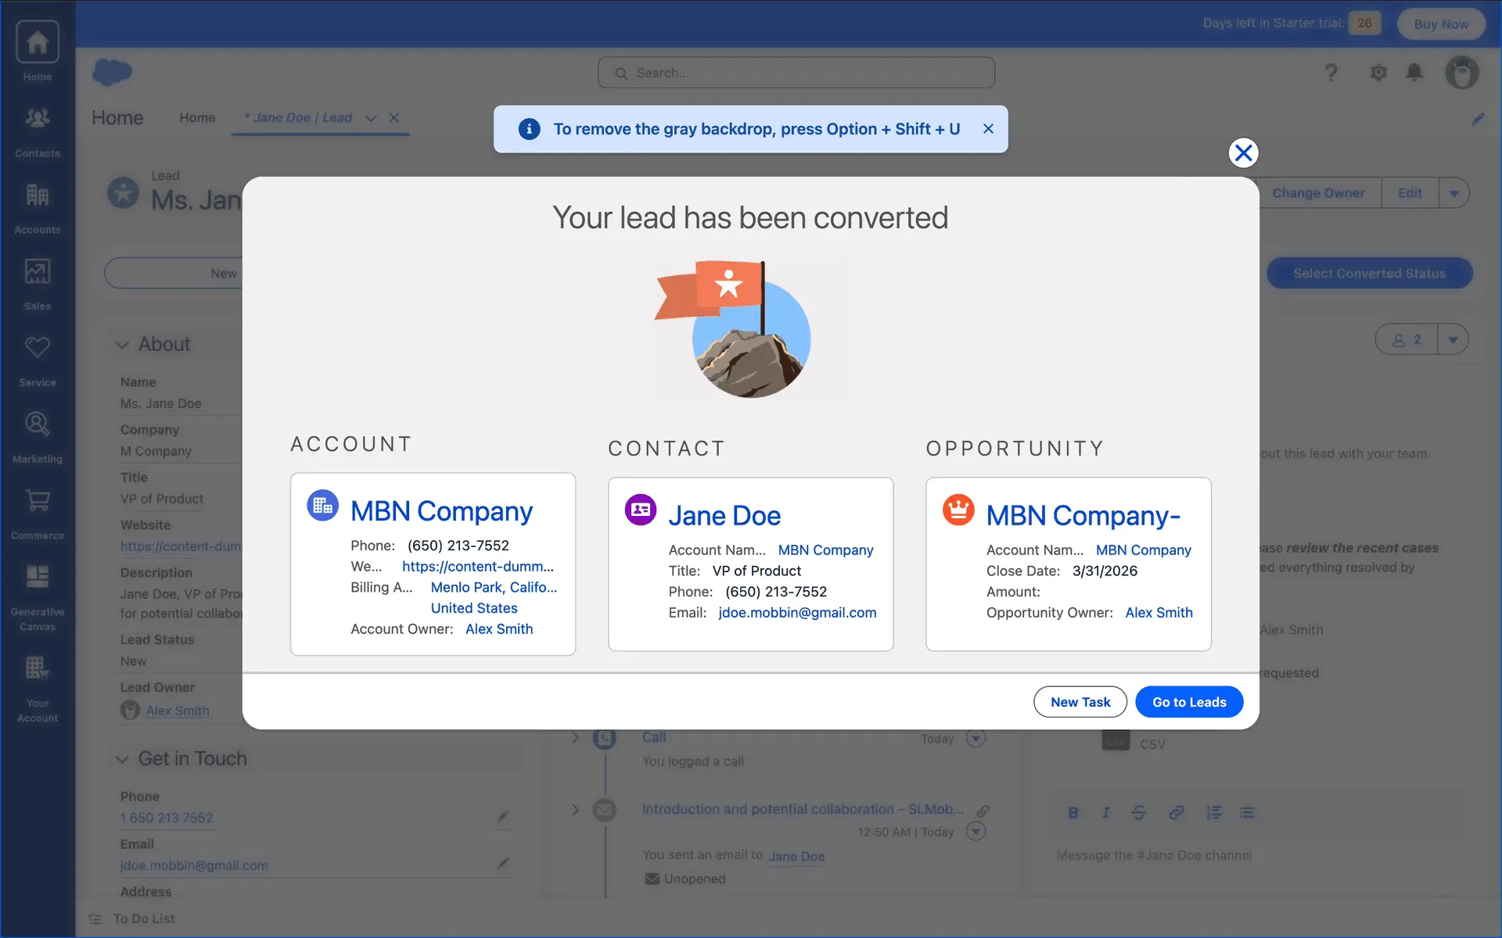The width and height of the screenshot is (1502, 938).
Task: Open the Generative Canvas icon
Action: click(37, 577)
